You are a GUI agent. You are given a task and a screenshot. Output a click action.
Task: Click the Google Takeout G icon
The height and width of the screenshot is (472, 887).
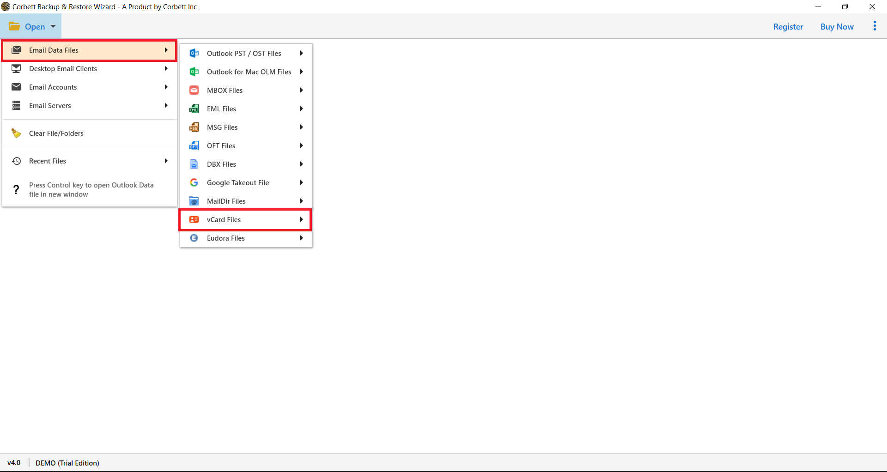click(194, 182)
